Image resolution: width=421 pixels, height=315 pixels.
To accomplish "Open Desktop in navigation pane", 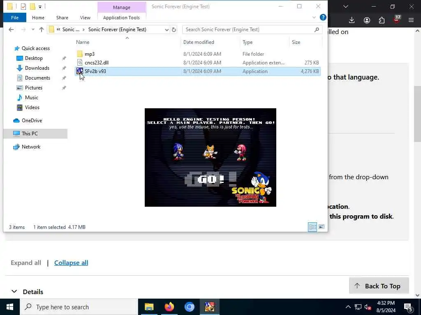I will pos(34,58).
